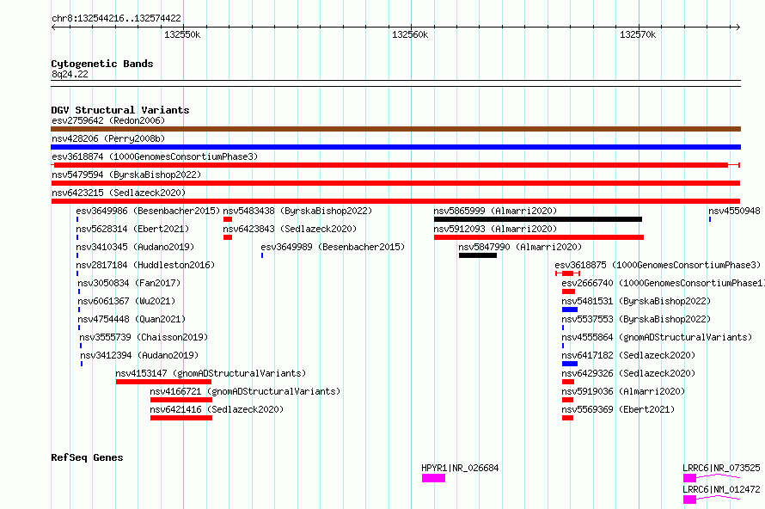Click esv3649989 (Besenbacher2015) label
Image resolution: width=765 pixels, height=509 pixels.
coord(333,247)
